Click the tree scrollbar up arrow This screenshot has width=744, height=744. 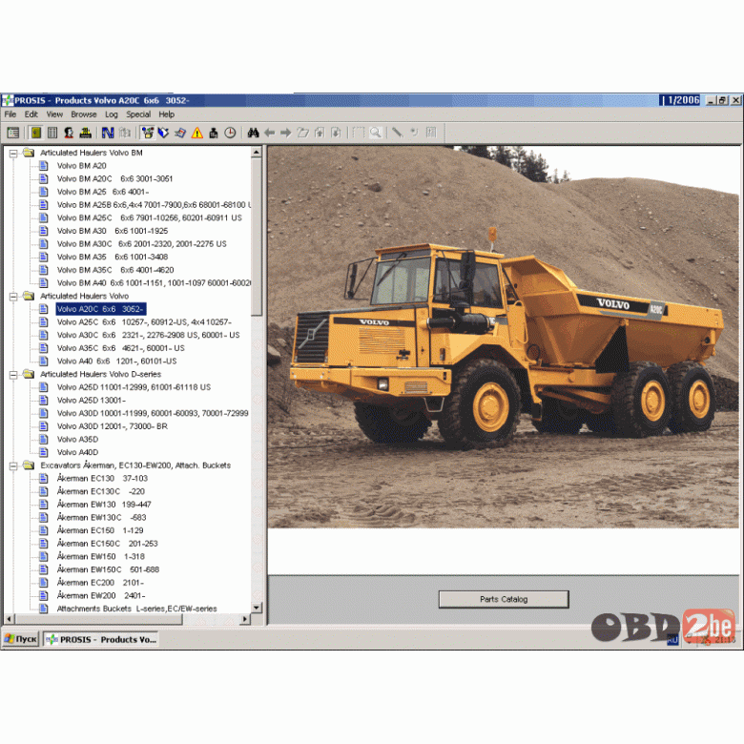(257, 153)
